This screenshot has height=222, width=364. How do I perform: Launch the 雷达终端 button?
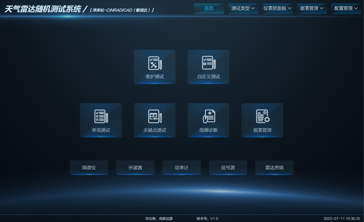coord(274,168)
